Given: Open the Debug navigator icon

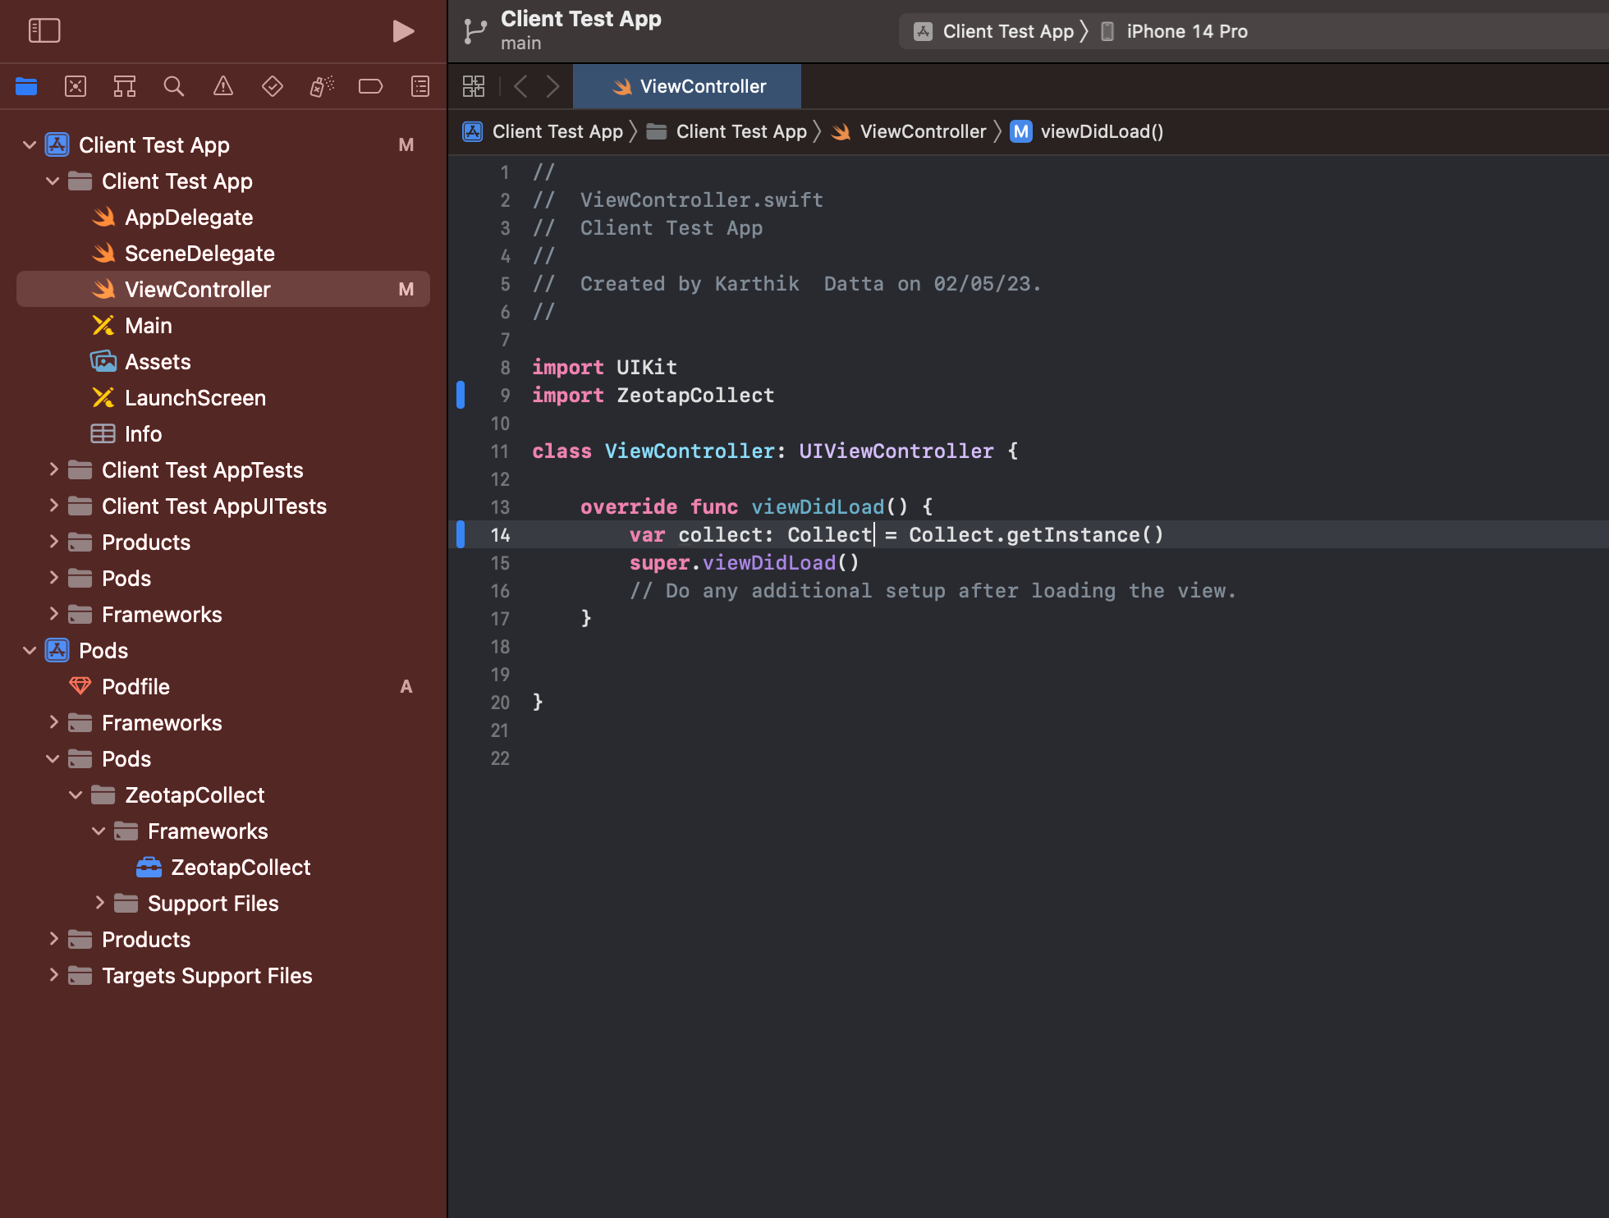Looking at the screenshot, I should click(x=322, y=86).
